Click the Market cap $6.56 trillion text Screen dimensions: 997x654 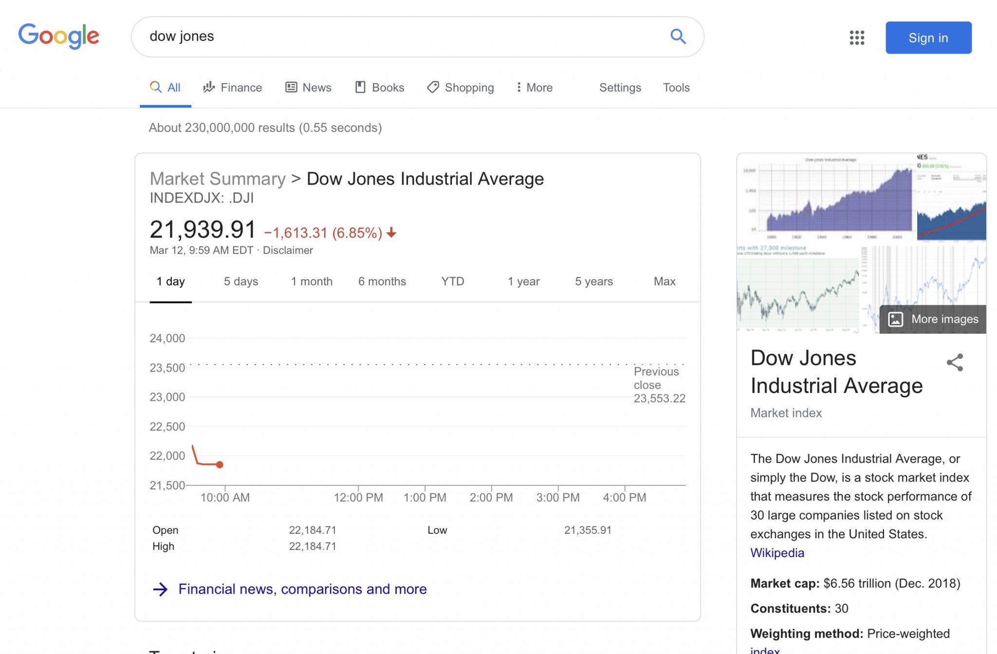[855, 583]
